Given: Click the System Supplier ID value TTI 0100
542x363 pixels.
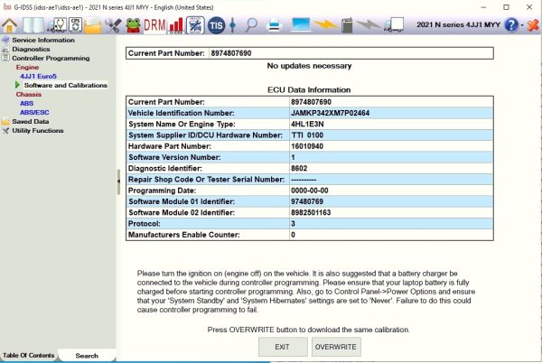Looking at the screenshot, I should coord(307,135).
